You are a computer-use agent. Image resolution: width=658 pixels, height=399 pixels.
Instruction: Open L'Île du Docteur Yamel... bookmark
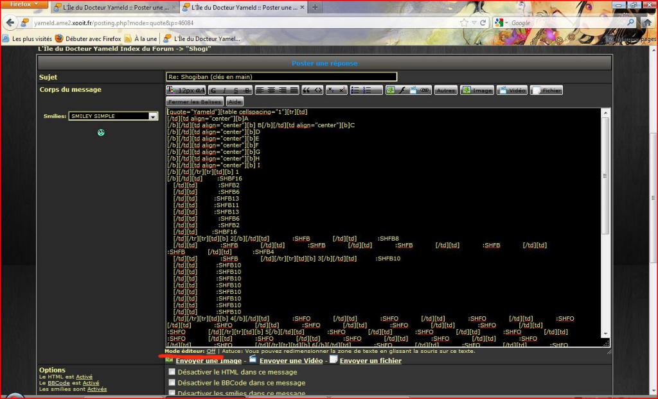click(x=202, y=38)
